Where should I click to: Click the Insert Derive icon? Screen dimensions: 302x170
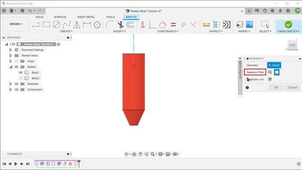tap(239, 25)
